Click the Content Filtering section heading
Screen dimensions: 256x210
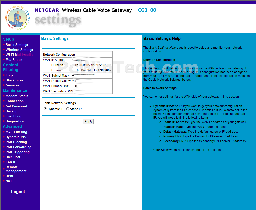[11, 67]
